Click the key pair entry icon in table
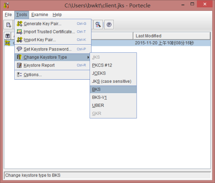The height and width of the screenshot is (183, 215). (x=7, y=43)
